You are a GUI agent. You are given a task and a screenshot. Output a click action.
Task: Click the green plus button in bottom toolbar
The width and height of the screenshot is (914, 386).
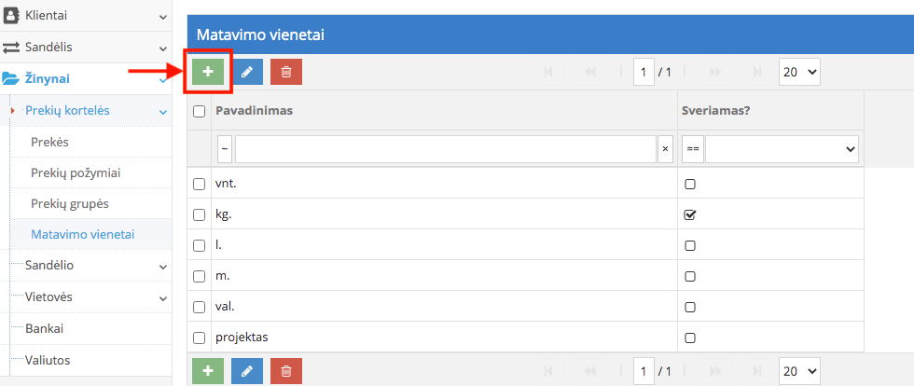[208, 371]
